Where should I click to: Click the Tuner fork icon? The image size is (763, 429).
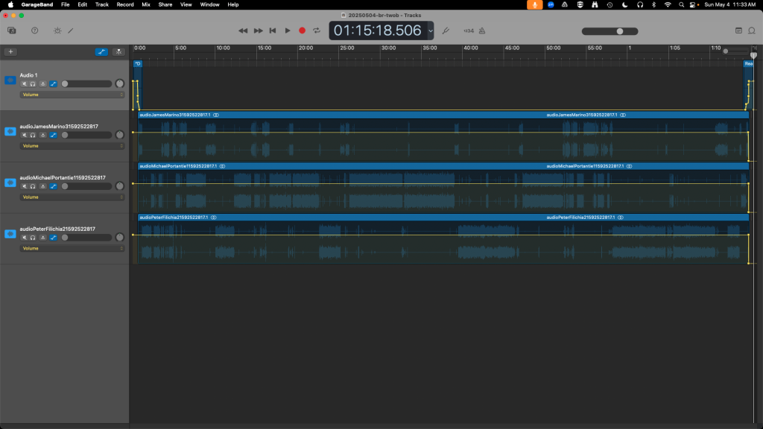[446, 31]
